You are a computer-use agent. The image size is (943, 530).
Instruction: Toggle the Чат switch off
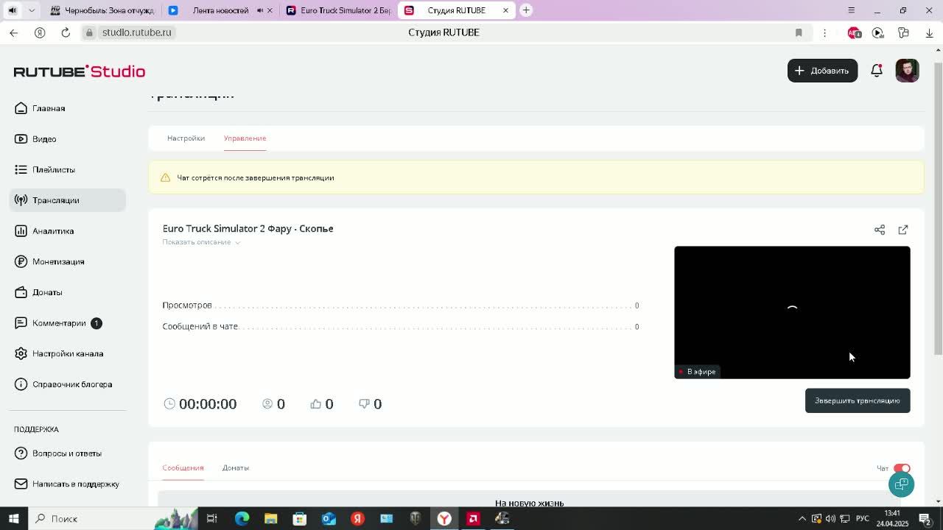click(902, 468)
